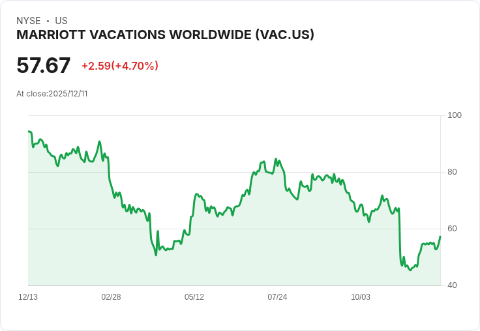Click the chart's lowest trough after 10/03
480x331 pixels.
pos(410,270)
